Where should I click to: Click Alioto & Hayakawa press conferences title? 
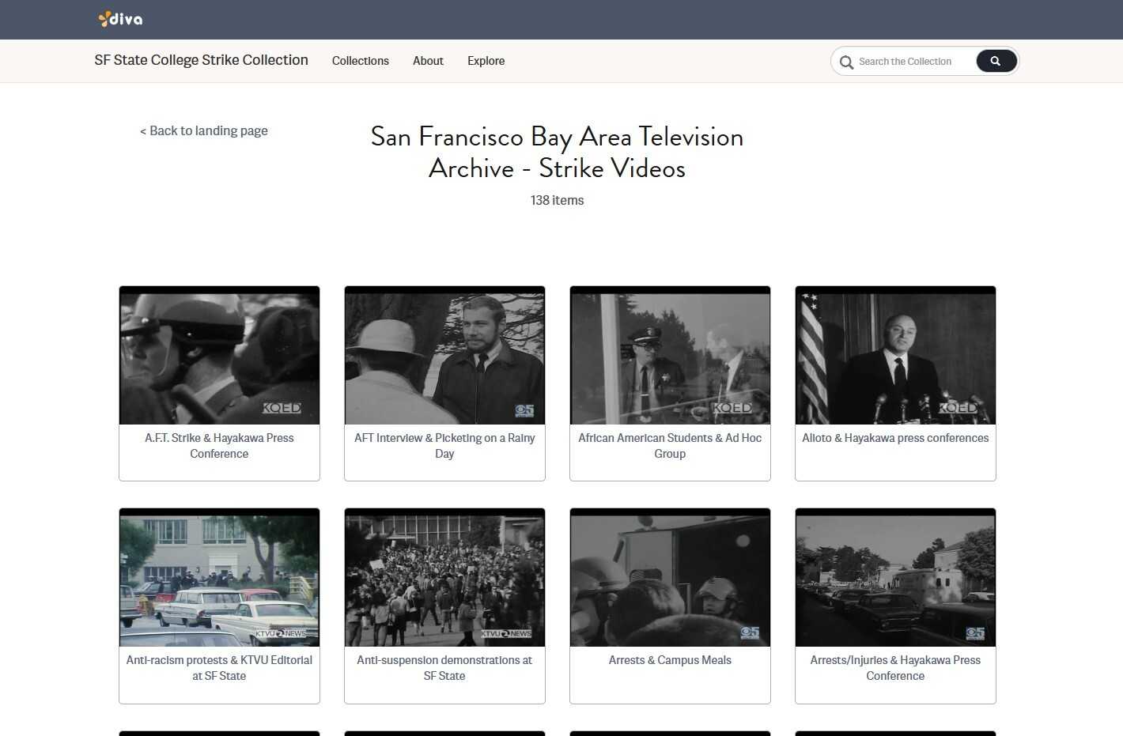coord(895,438)
